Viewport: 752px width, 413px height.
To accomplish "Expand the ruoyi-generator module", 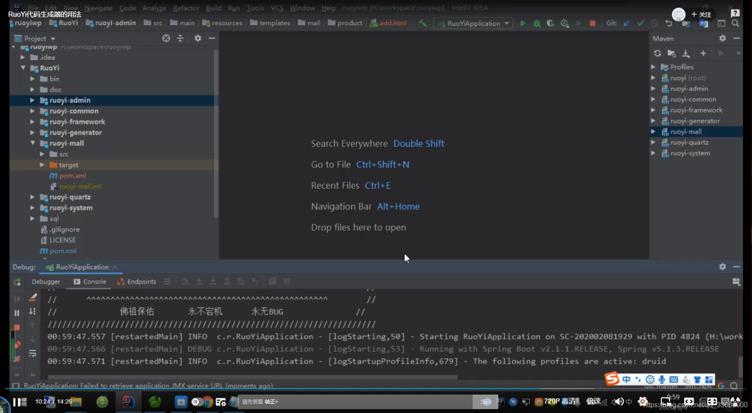I will tap(32, 132).
